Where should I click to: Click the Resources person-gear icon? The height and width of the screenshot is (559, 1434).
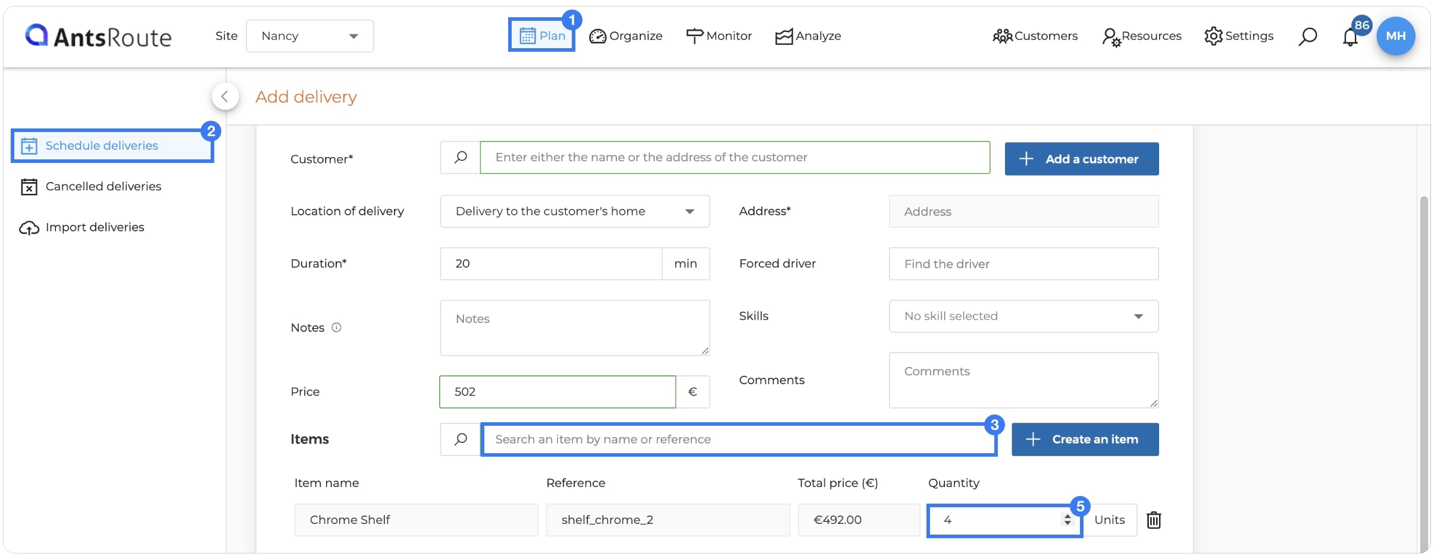[1111, 37]
